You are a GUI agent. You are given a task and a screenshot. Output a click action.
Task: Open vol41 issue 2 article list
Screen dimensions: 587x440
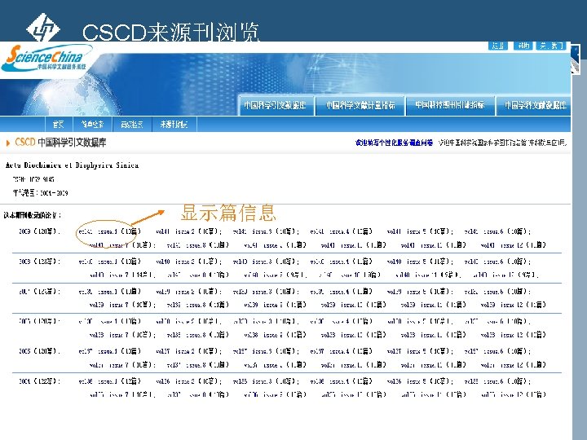coord(188,231)
